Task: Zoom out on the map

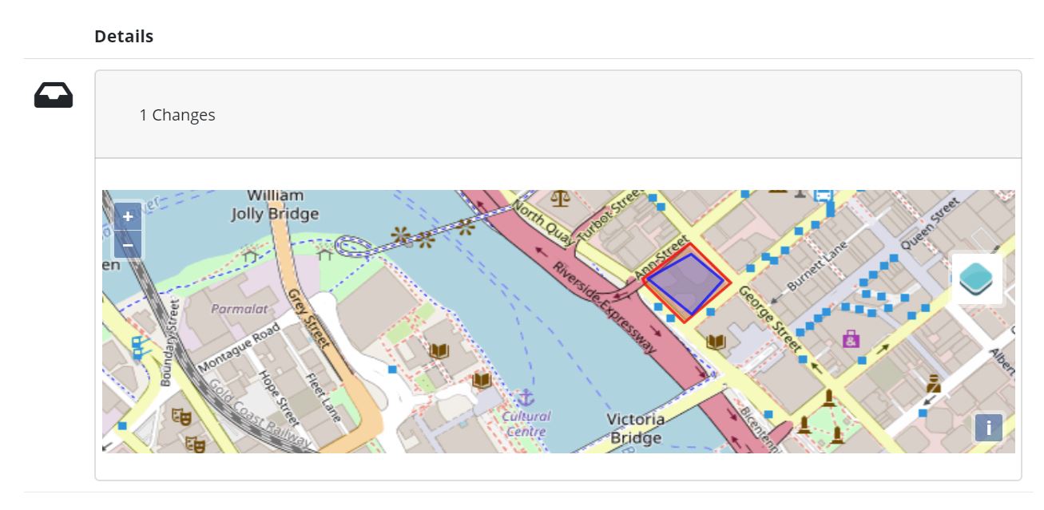Action: pyautogui.click(x=128, y=244)
